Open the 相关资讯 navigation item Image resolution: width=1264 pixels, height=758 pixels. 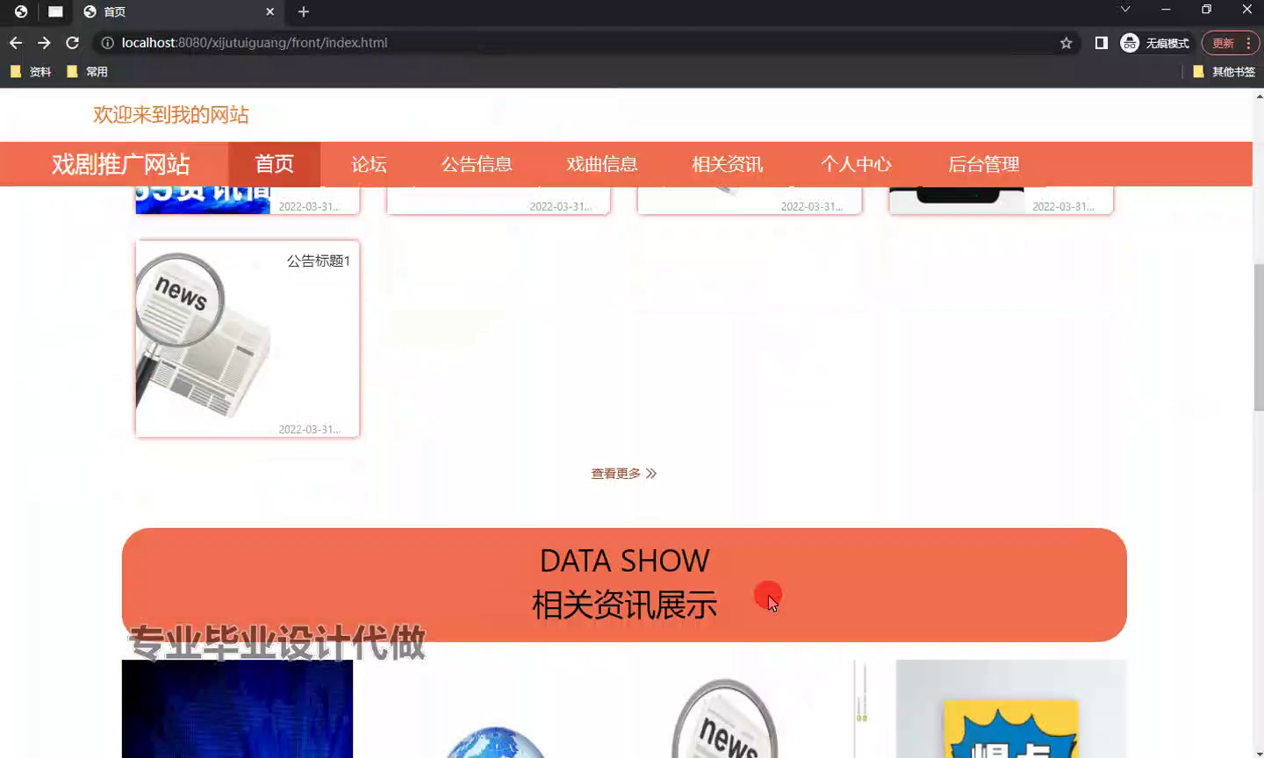(x=728, y=164)
